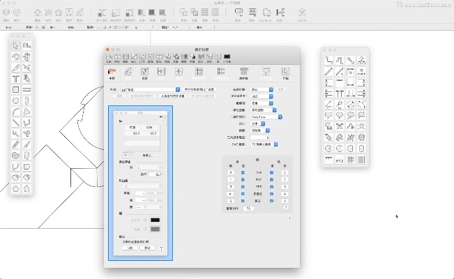The height and width of the screenshot is (279, 454).
Task: Select the ellipse circle drawing tool
Action: pos(15,100)
